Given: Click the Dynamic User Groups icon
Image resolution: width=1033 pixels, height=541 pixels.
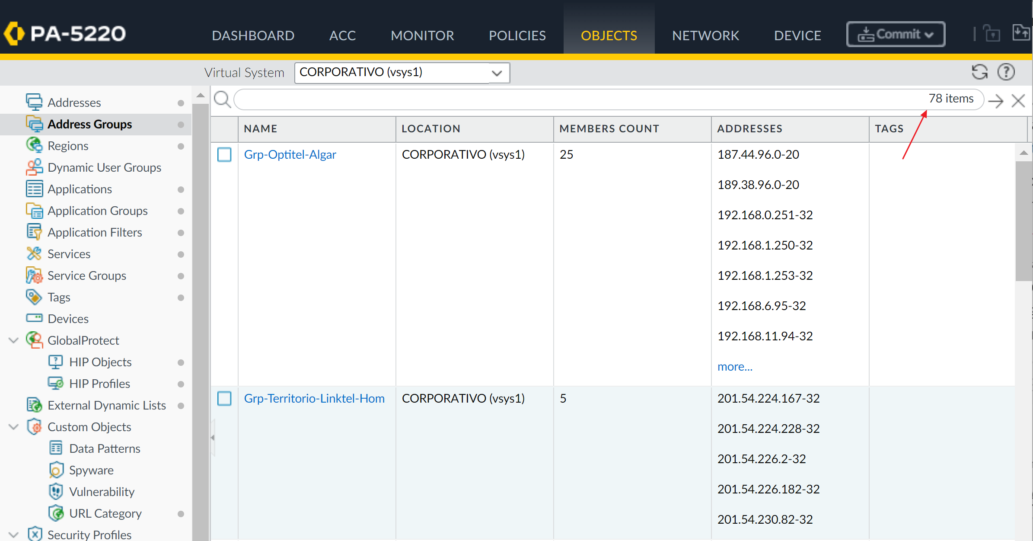Looking at the screenshot, I should point(34,167).
